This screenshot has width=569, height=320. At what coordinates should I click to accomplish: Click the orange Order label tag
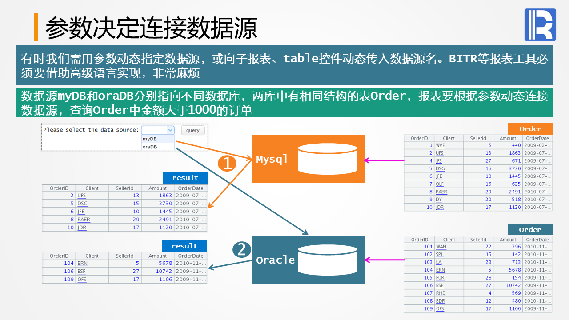coord(530,129)
